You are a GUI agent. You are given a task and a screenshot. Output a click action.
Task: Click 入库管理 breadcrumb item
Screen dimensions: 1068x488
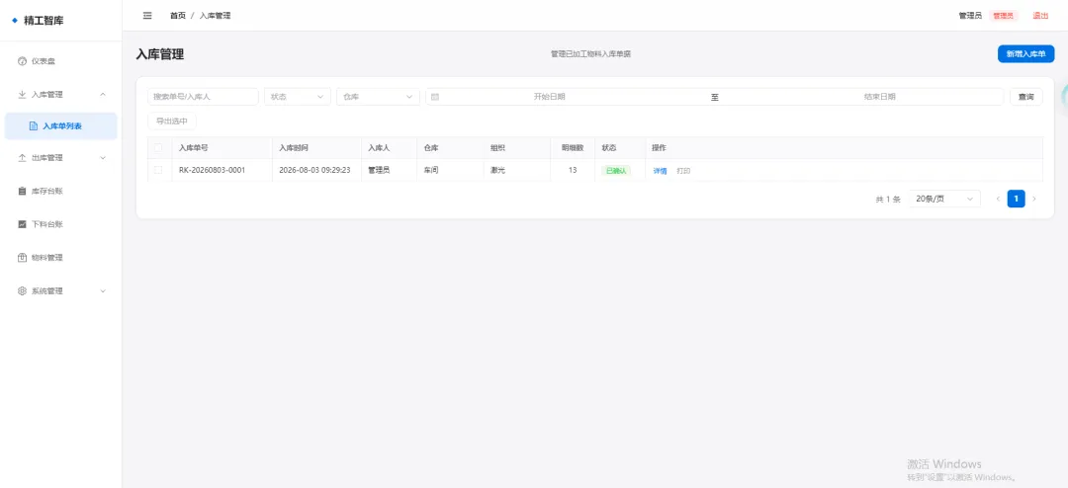point(216,16)
